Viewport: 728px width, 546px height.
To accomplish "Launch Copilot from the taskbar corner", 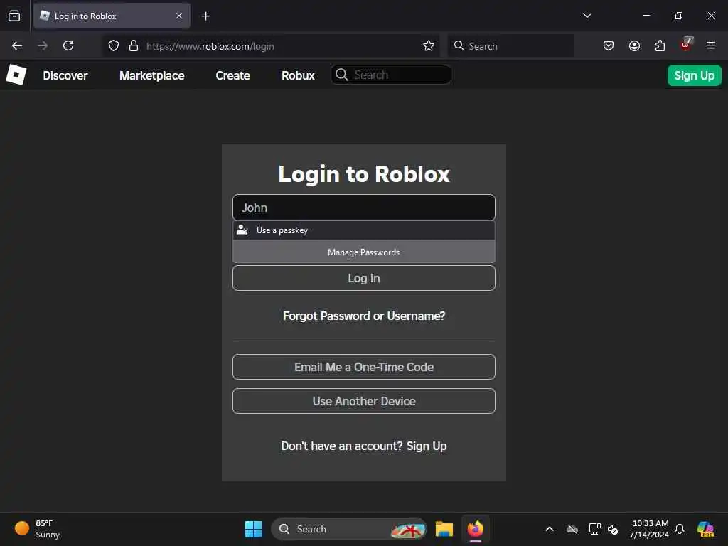I will coord(705,529).
